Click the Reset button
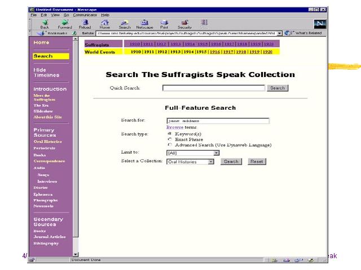361x270 pixels. point(257,161)
